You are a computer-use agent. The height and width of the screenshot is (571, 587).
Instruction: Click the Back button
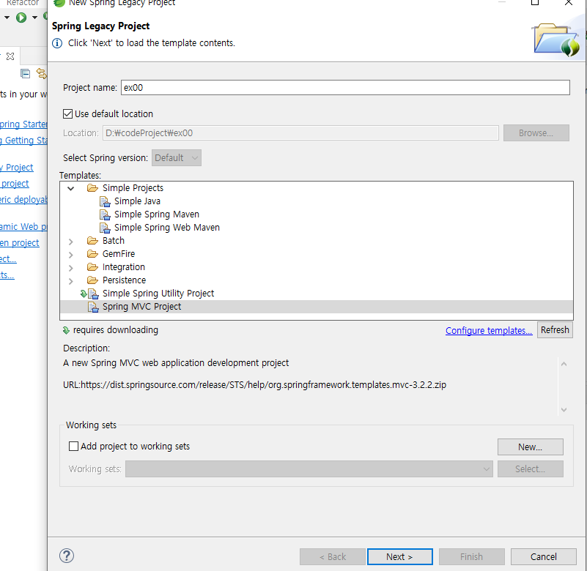(333, 557)
